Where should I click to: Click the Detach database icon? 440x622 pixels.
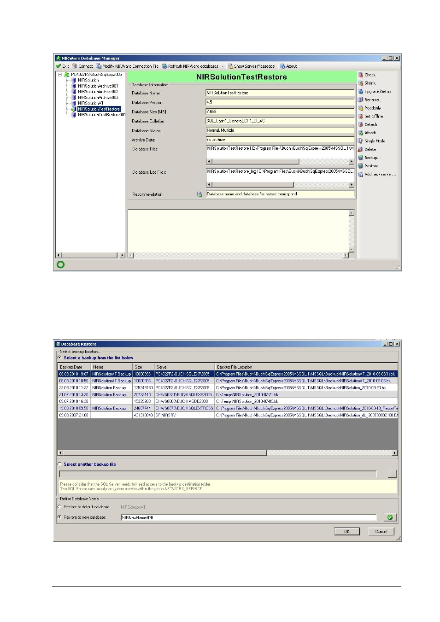coord(361,124)
